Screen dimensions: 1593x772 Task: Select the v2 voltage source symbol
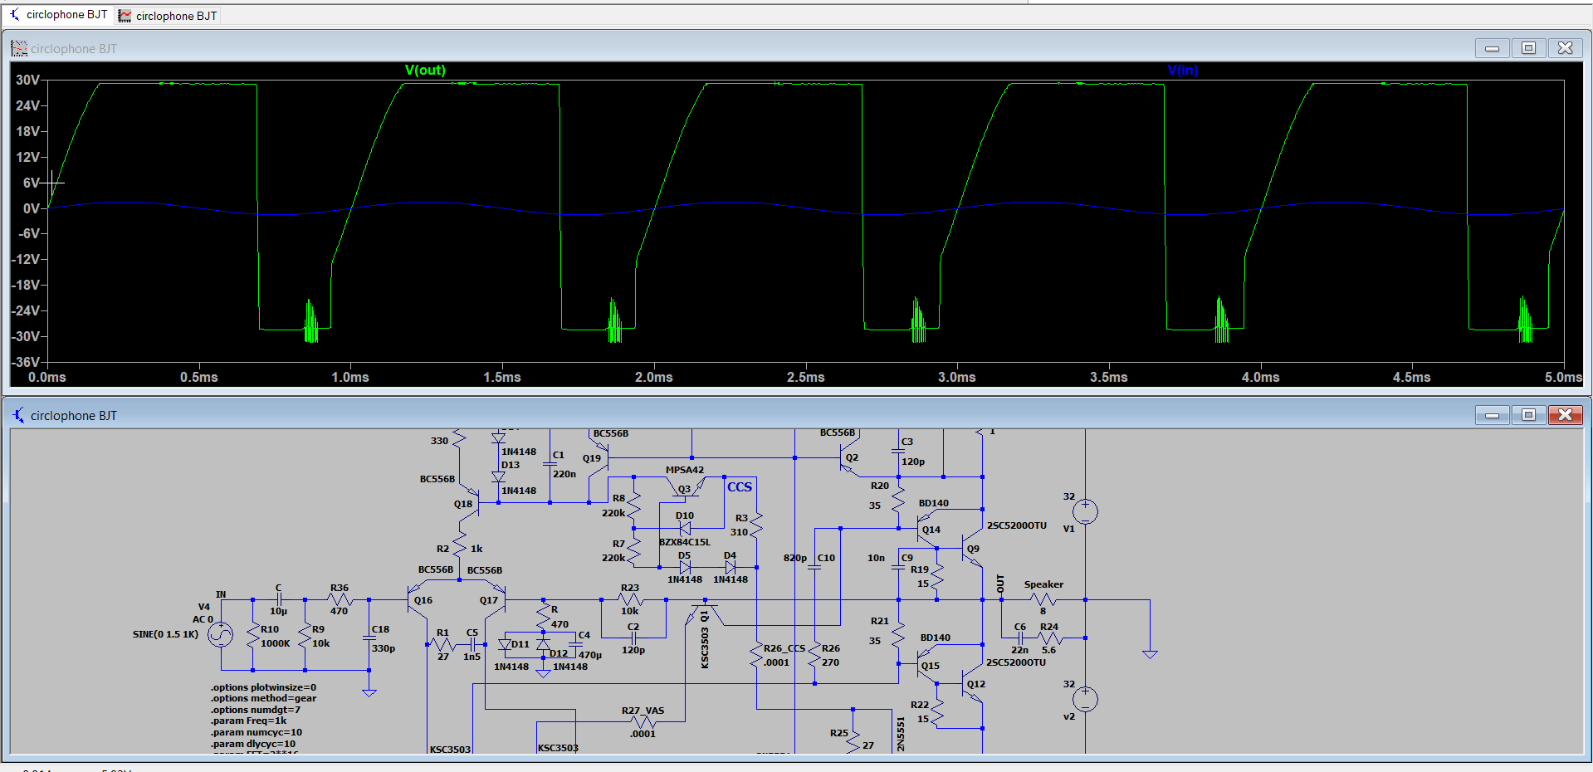[1085, 699]
